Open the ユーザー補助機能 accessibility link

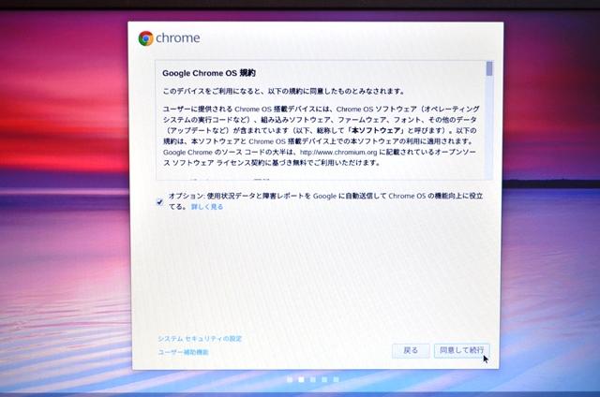(x=183, y=352)
